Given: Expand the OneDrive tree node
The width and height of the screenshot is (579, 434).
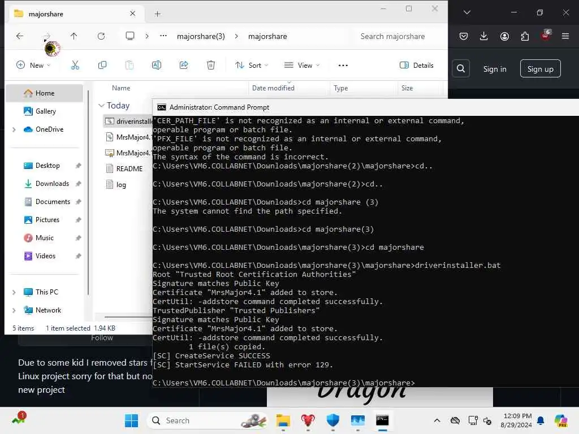Looking at the screenshot, I should (x=14, y=129).
